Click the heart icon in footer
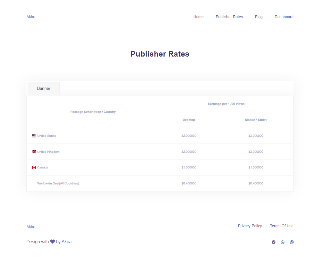Image resolution: width=333 pixels, height=257 pixels. 53,242
